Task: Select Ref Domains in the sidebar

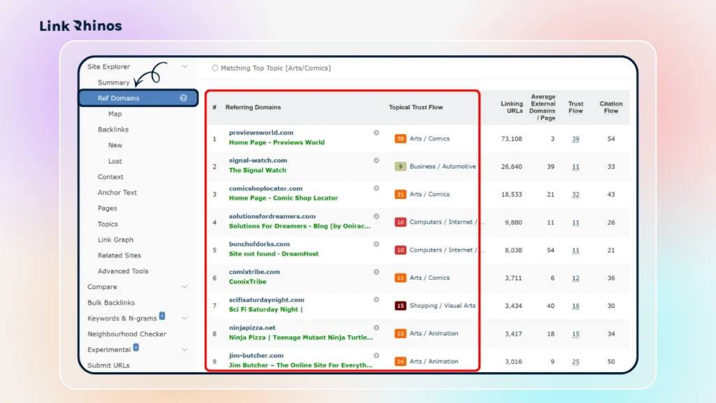Action: click(x=138, y=98)
